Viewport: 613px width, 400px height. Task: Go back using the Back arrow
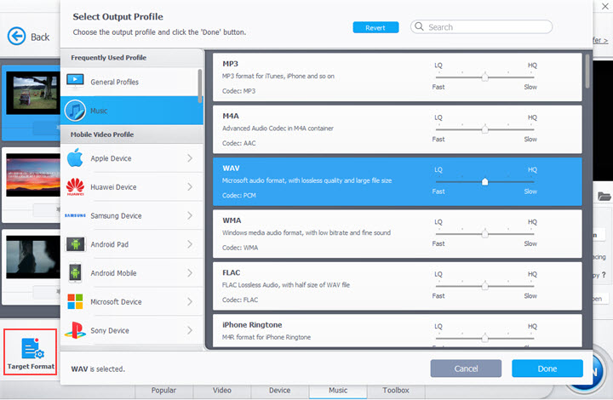tap(17, 37)
